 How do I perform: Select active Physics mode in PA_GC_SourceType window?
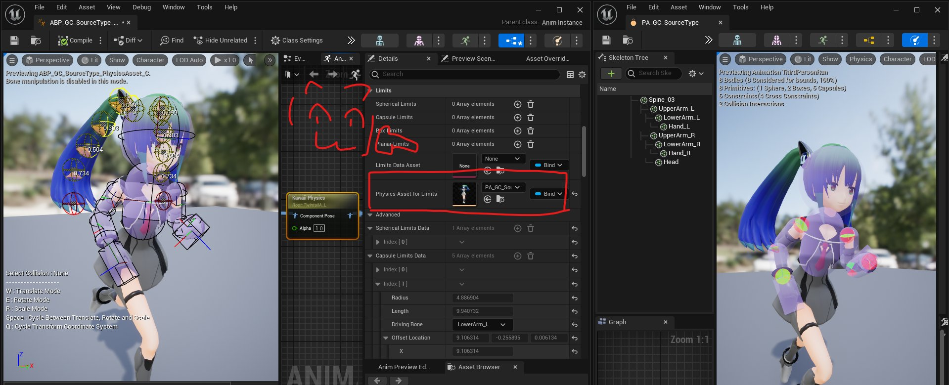click(915, 41)
